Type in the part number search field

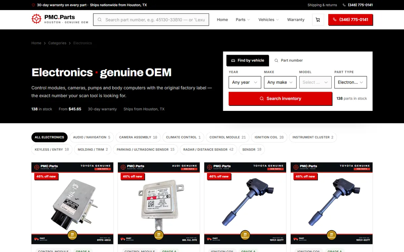click(x=151, y=20)
